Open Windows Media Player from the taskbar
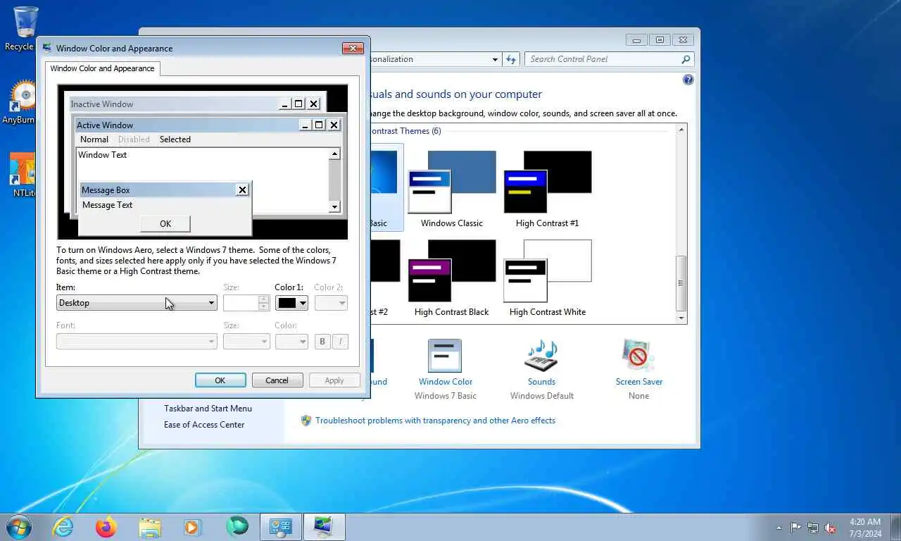 [x=192, y=527]
